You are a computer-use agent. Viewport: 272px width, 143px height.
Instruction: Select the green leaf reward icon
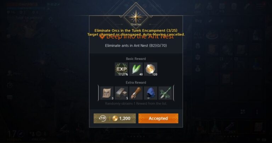(136, 69)
